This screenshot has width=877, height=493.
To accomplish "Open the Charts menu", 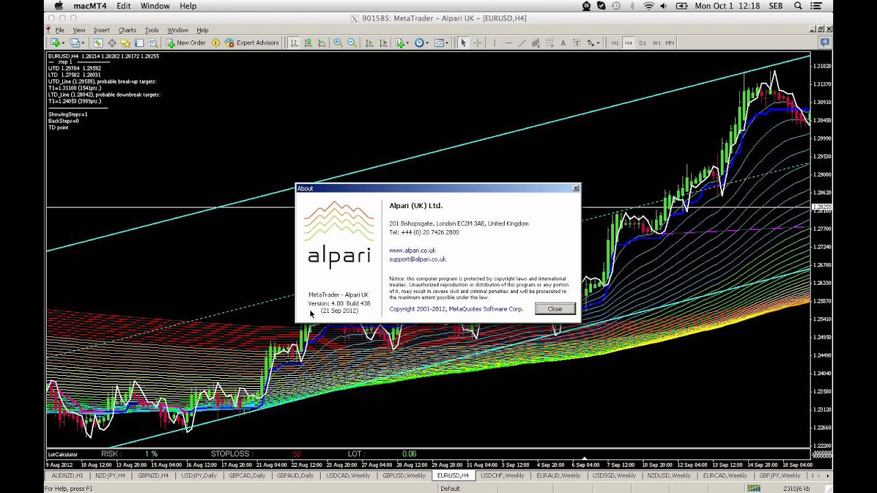I will pos(127,30).
